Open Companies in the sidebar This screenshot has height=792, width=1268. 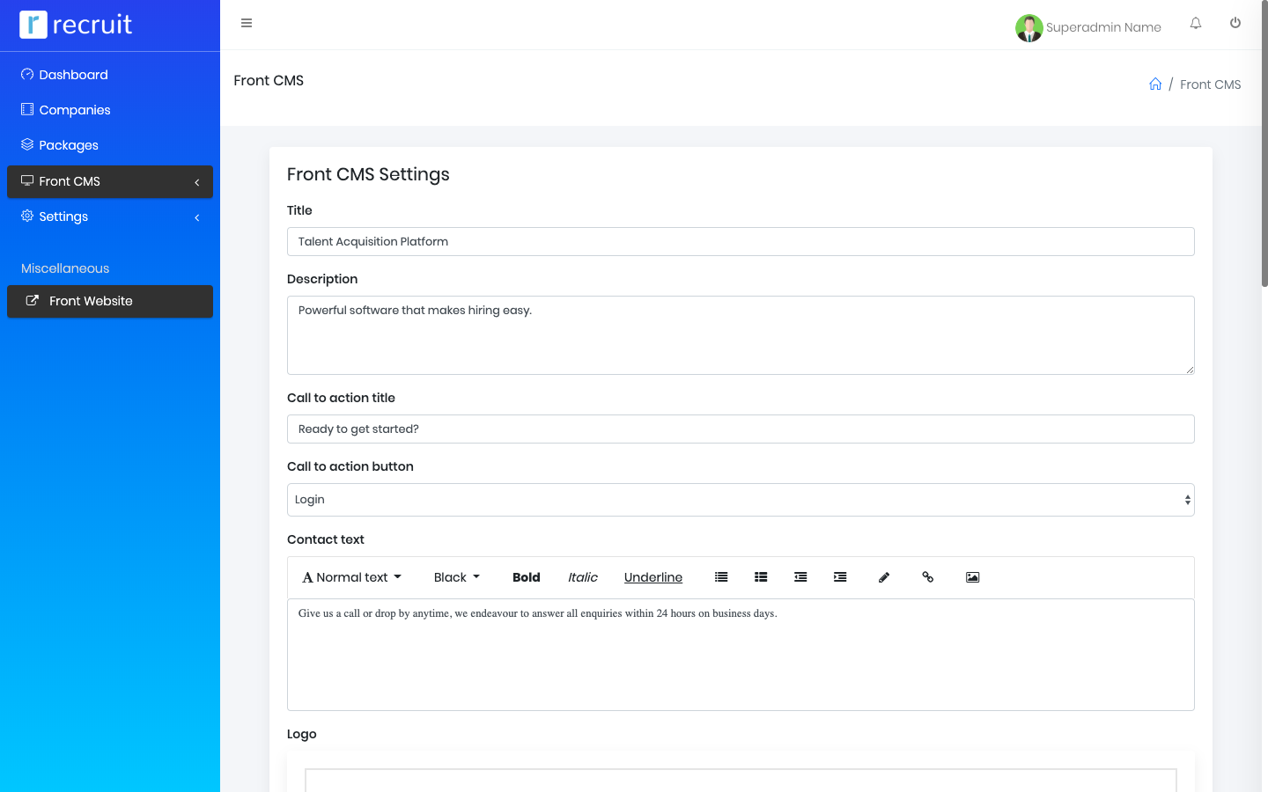(75, 110)
